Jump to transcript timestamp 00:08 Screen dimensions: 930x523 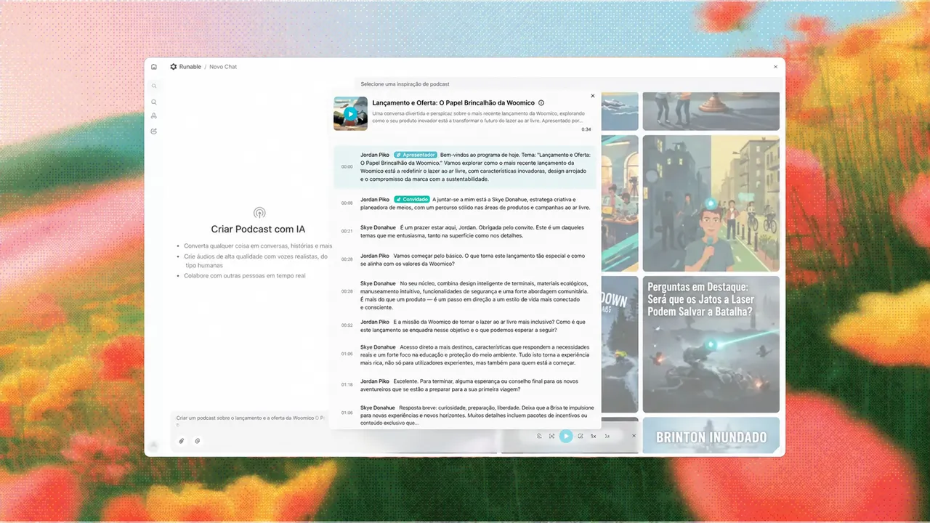[x=347, y=203]
